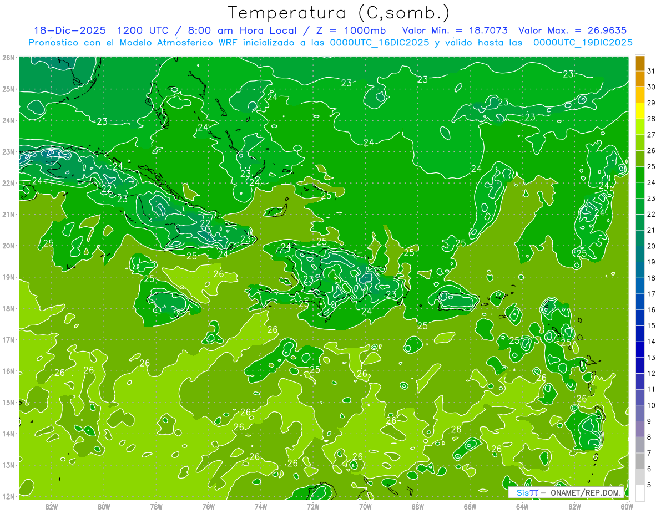Click the 60W longitude axis label
Viewport: 666px width, 514px height.
pos(627,507)
